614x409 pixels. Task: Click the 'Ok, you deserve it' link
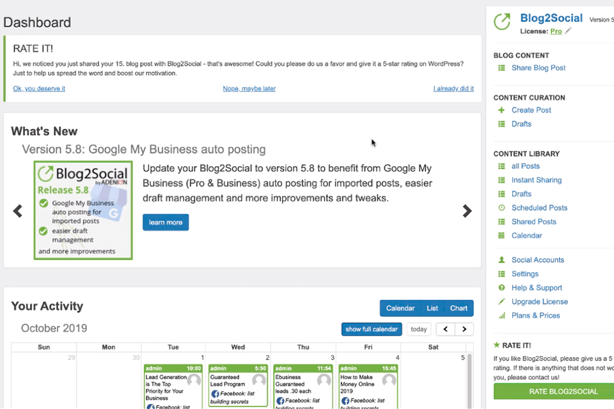click(x=39, y=88)
